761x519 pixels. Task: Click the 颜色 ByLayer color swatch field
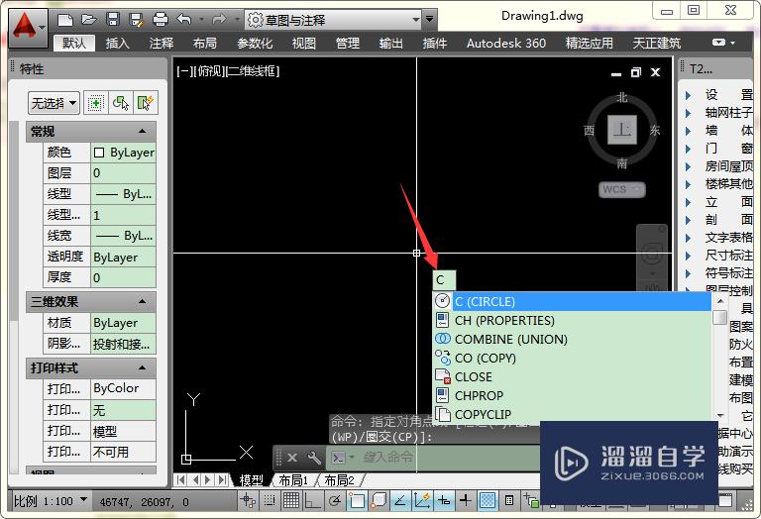coord(123,153)
